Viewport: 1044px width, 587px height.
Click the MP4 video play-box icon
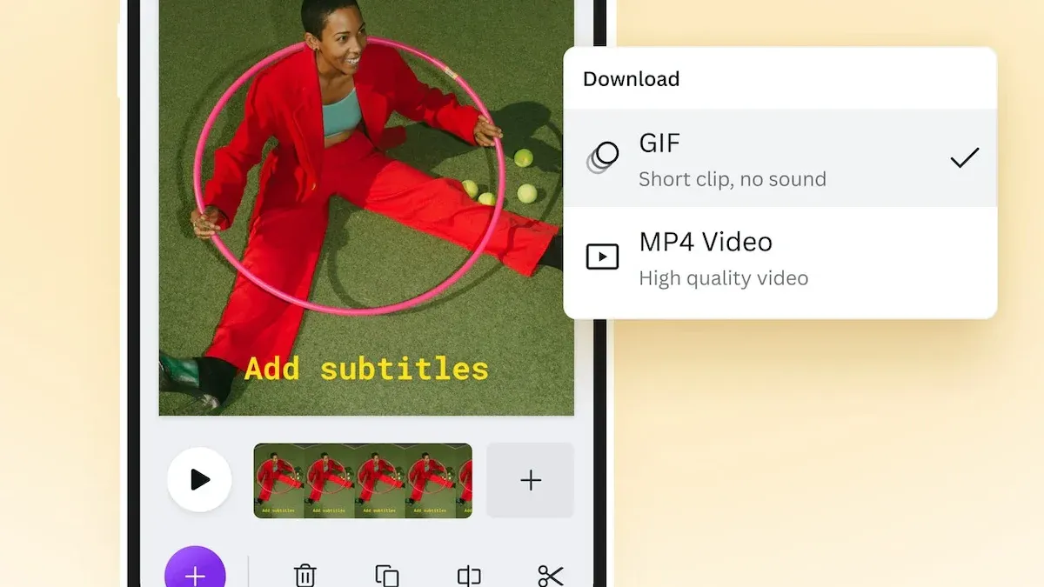coord(602,257)
